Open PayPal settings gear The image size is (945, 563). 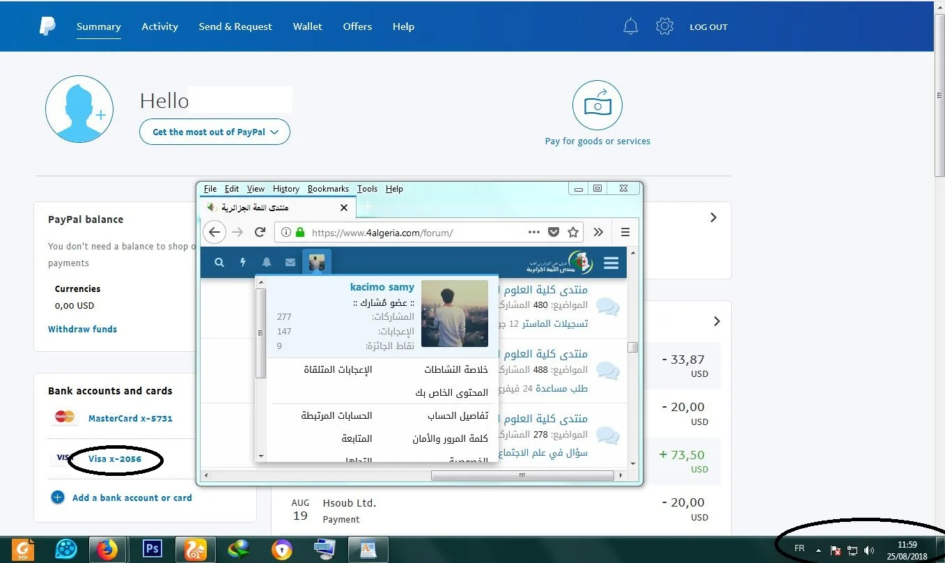point(665,26)
